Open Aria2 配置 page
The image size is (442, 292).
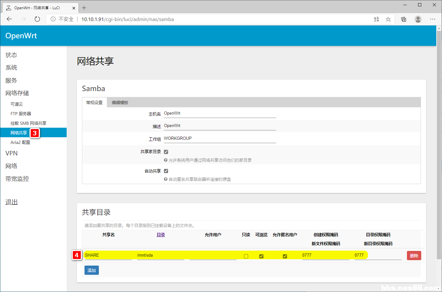coord(20,142)
